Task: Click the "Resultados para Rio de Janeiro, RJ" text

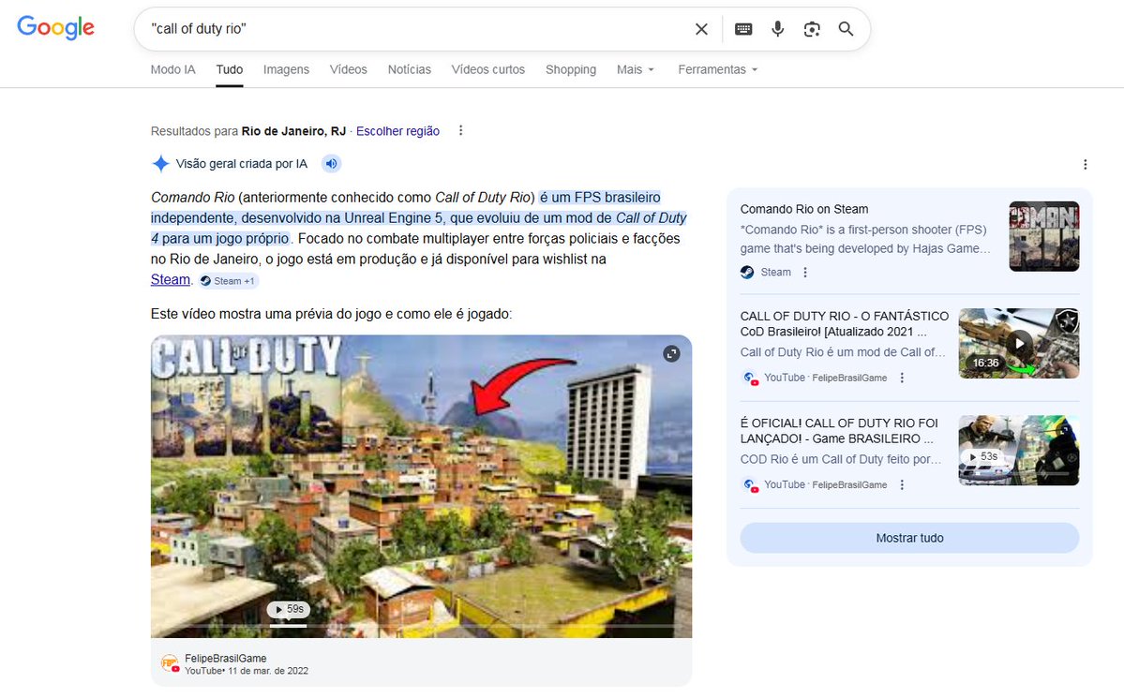Action: [x=248, y=131]
